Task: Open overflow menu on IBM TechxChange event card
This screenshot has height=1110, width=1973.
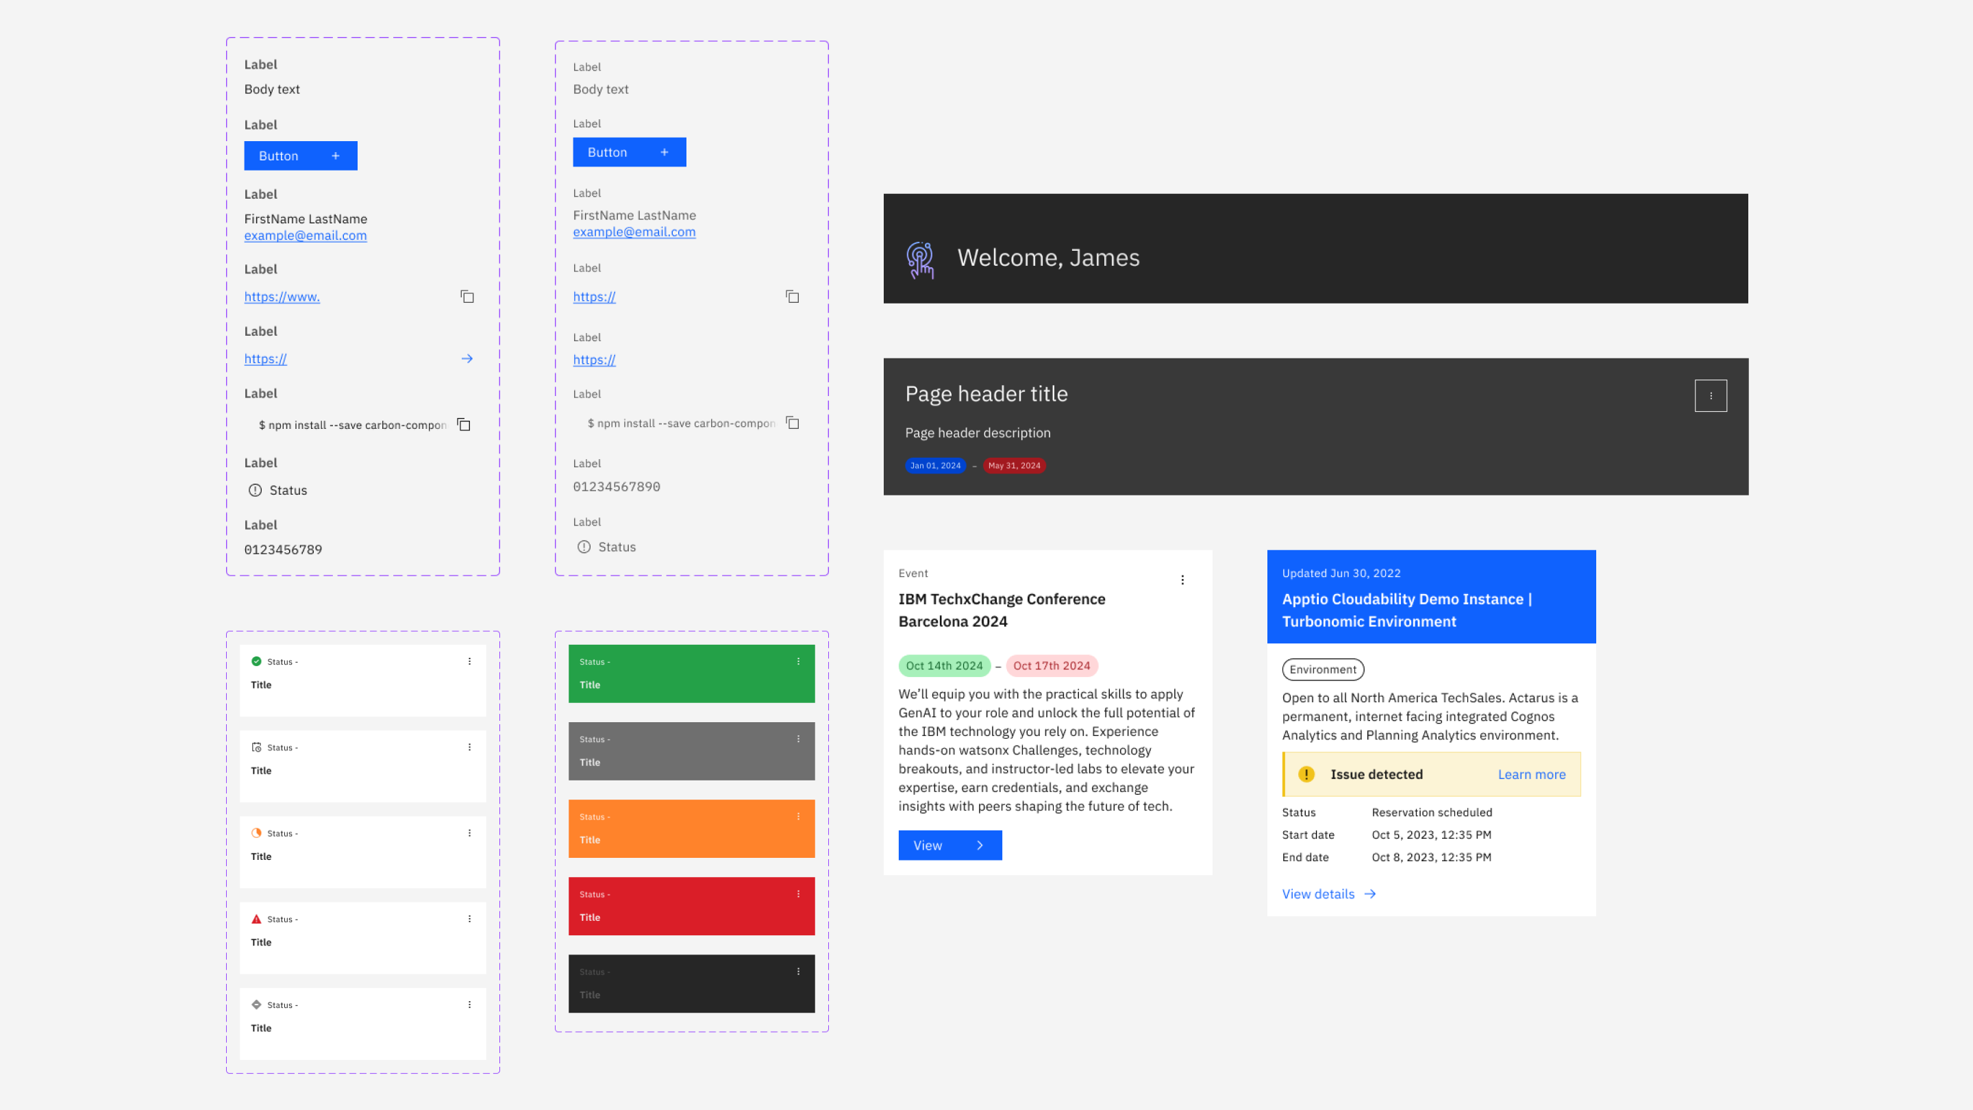Action: pyautogui.click(x=1182, y=580)
